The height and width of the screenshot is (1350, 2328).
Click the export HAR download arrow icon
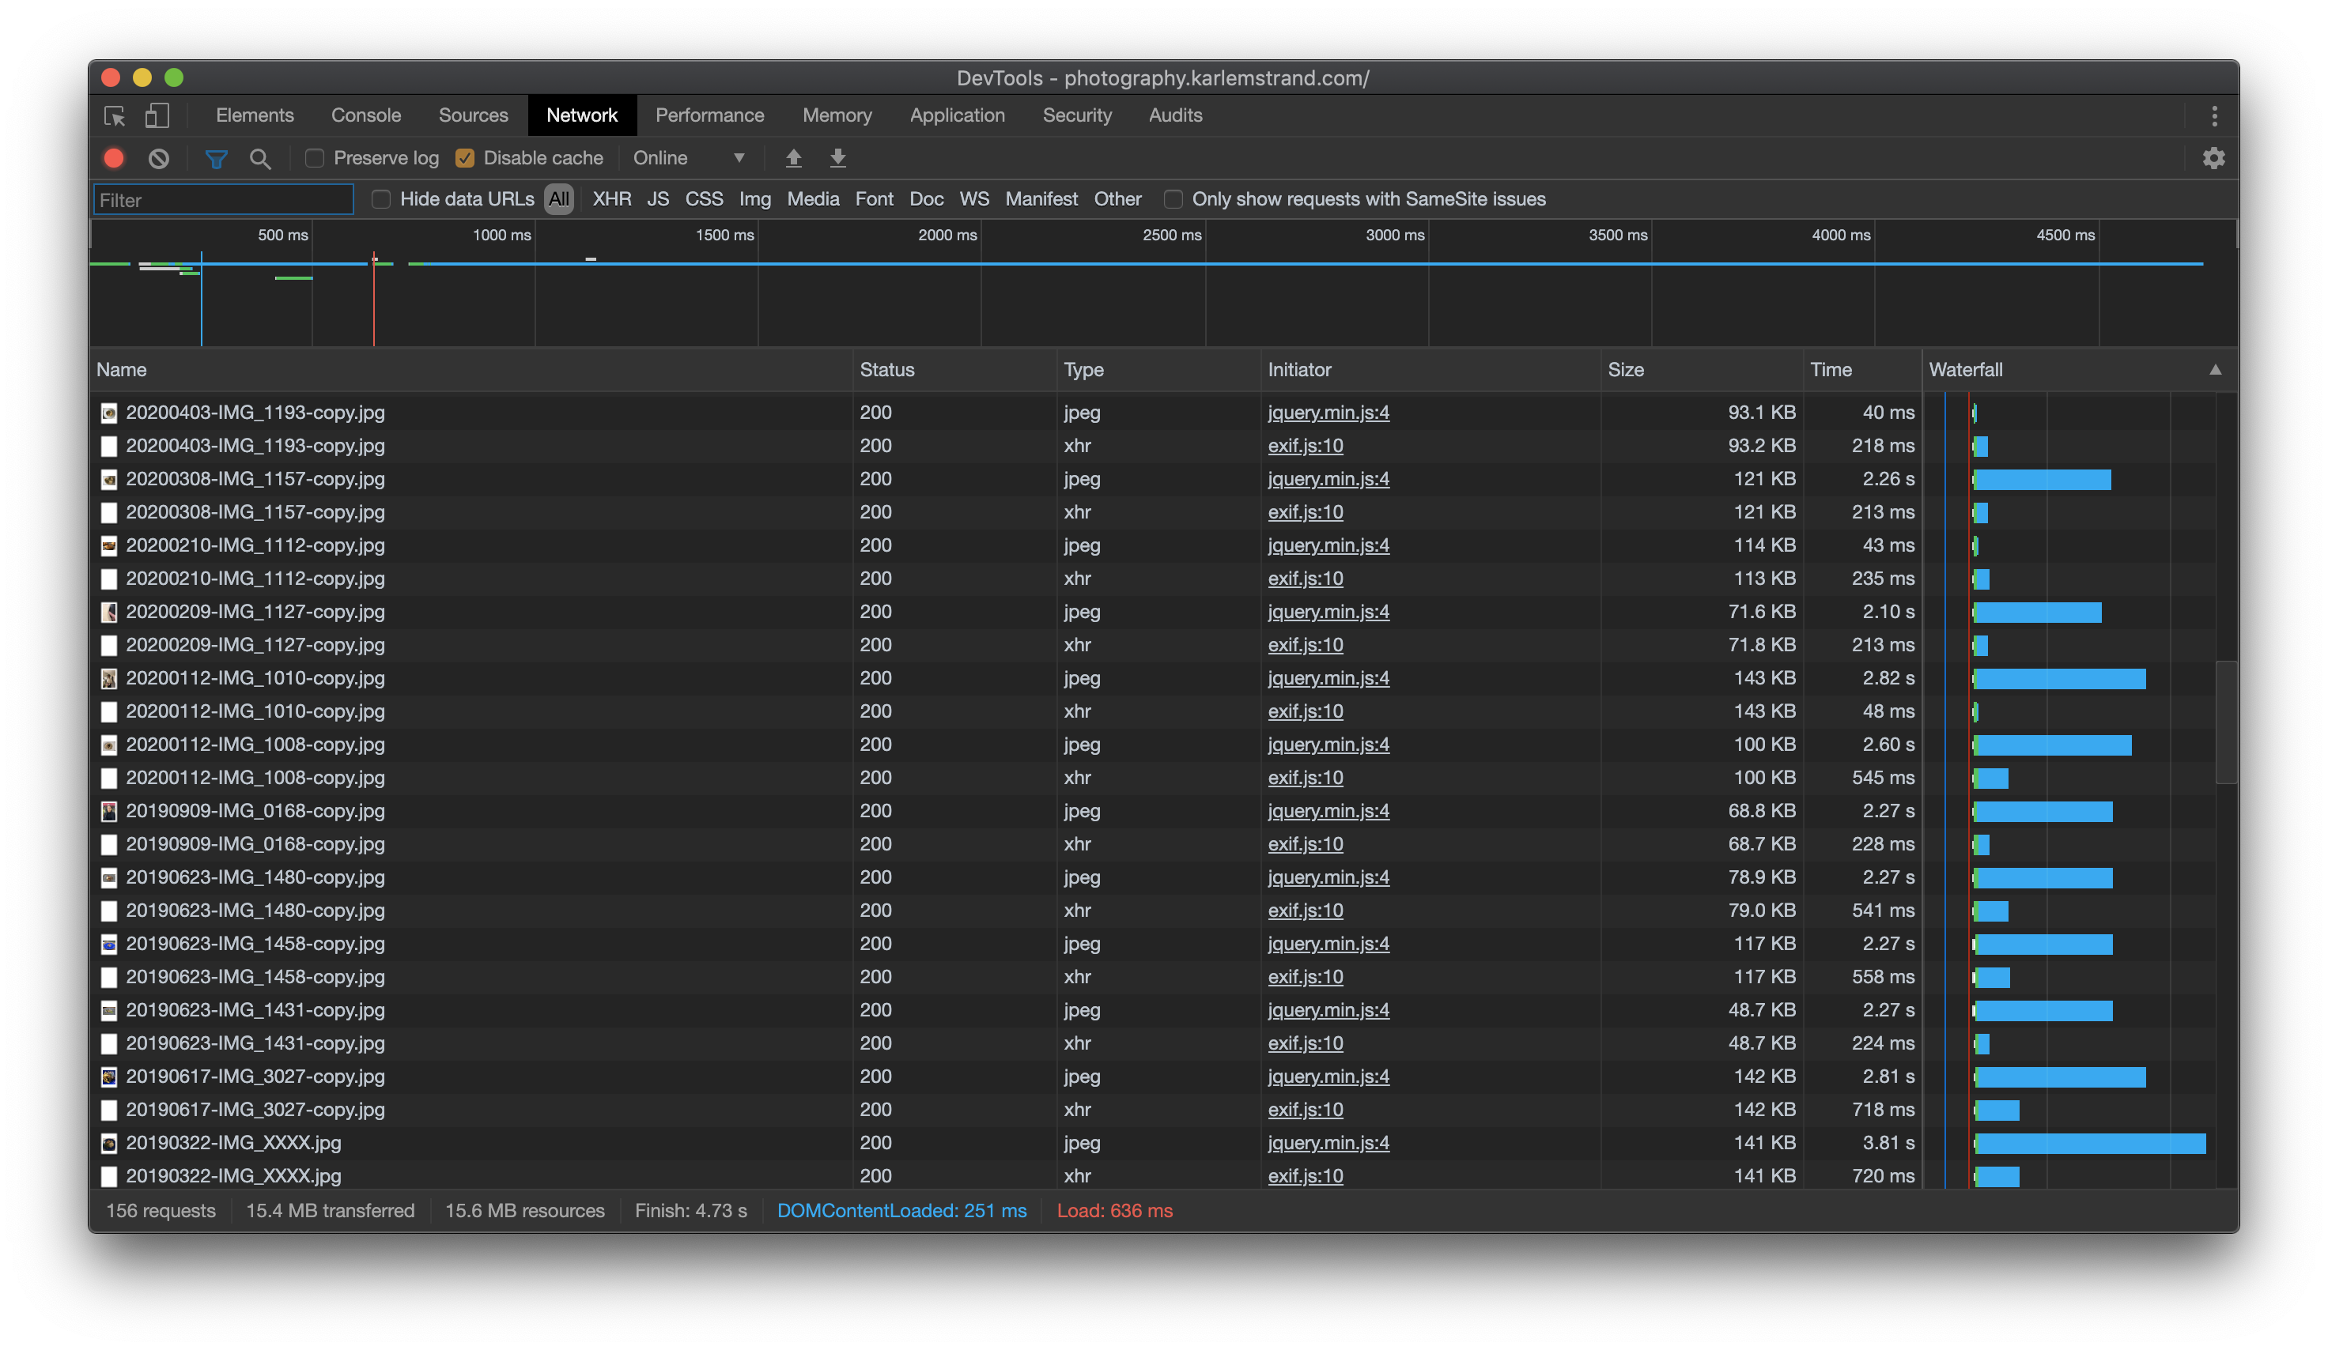tap(838, 158)
